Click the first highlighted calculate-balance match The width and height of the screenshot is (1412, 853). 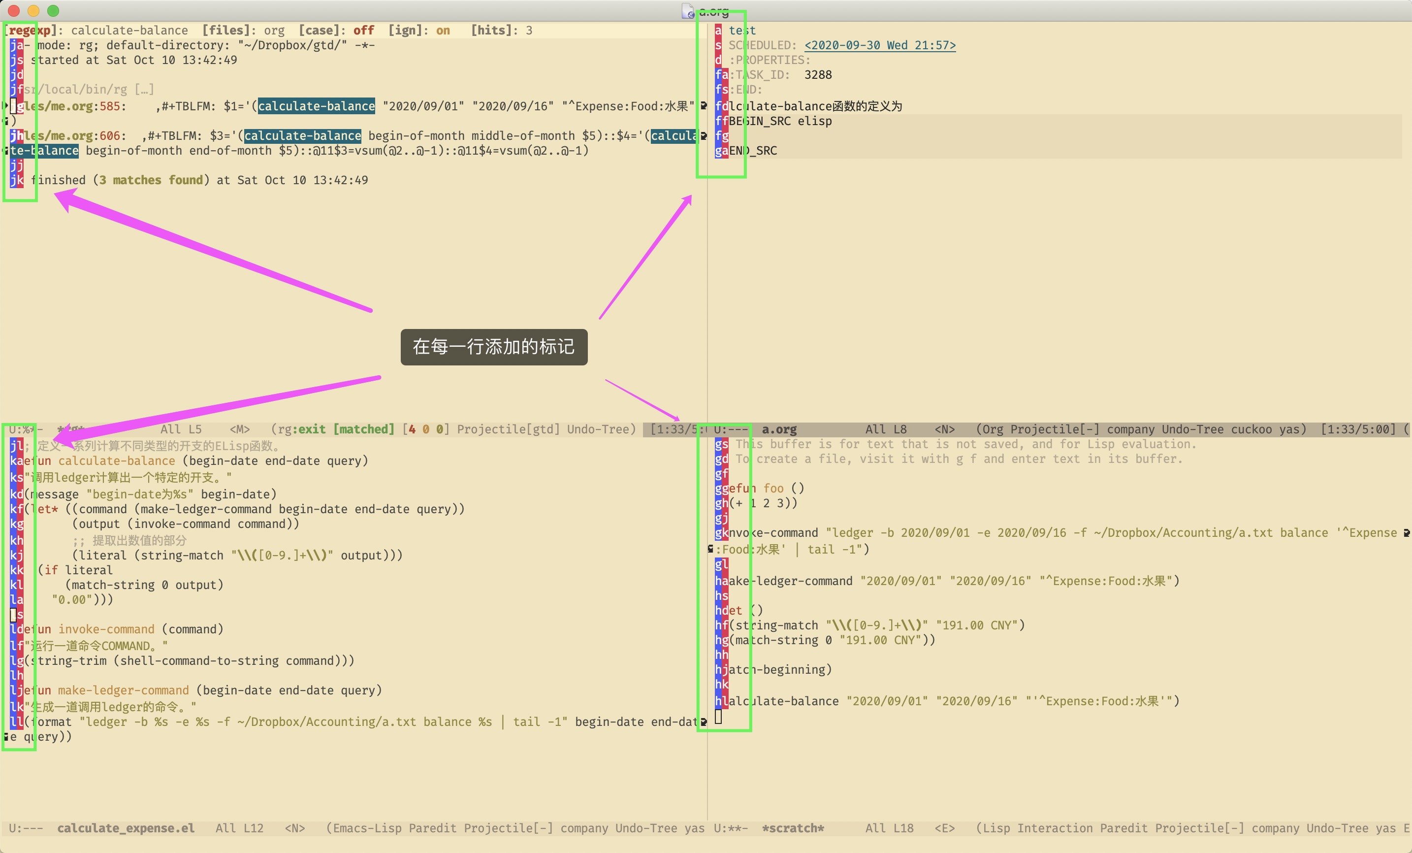[317, 106]
